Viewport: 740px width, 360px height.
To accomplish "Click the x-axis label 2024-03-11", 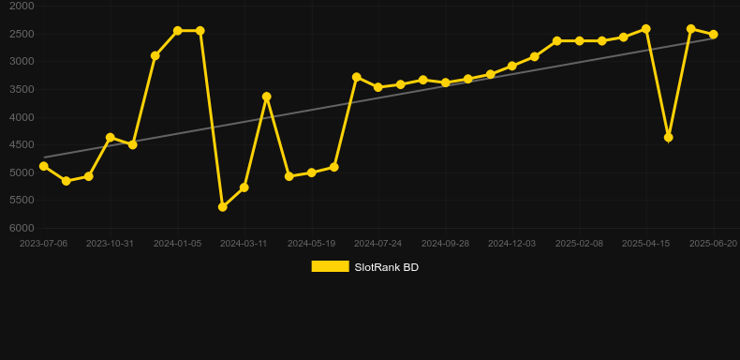I will pos(244,244).
